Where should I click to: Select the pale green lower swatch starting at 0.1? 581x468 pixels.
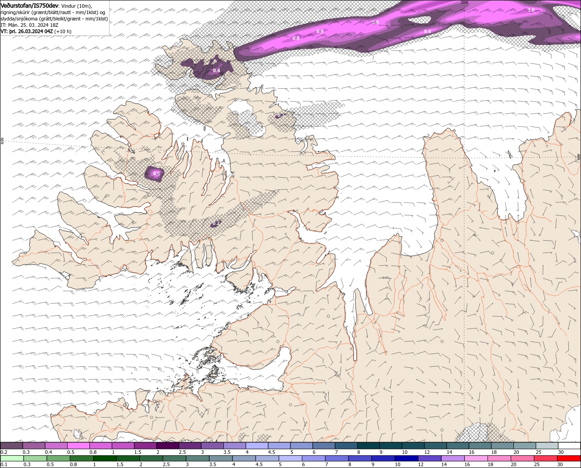[x=11, y=458]
